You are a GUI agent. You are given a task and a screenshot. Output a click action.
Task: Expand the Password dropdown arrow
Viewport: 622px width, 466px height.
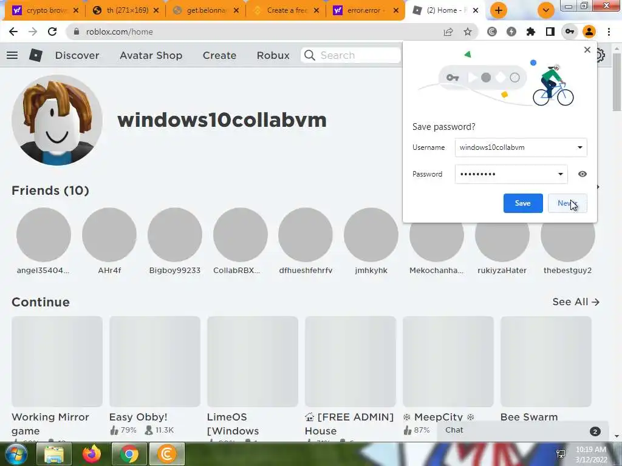pos(561,174)
